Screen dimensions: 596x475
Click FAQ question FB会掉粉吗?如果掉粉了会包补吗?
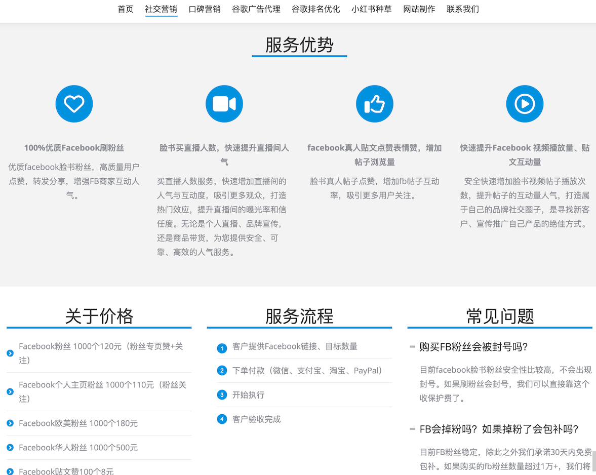[499, 429]
